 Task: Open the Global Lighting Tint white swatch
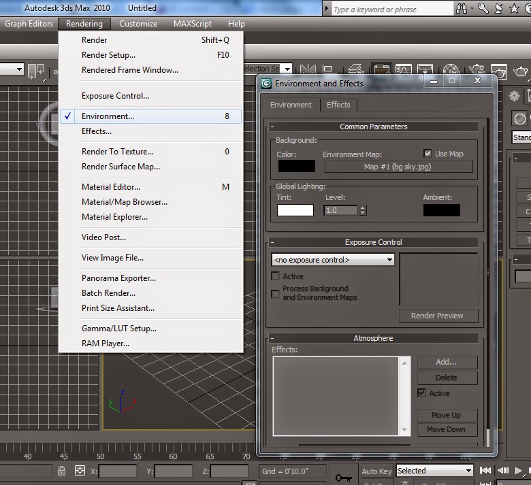click(295, 210)
